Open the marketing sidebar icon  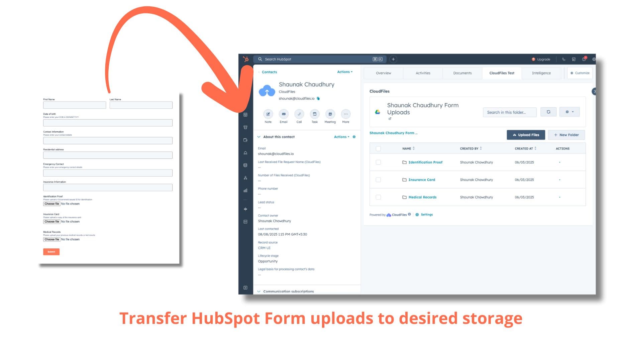[x=245, y=127]
